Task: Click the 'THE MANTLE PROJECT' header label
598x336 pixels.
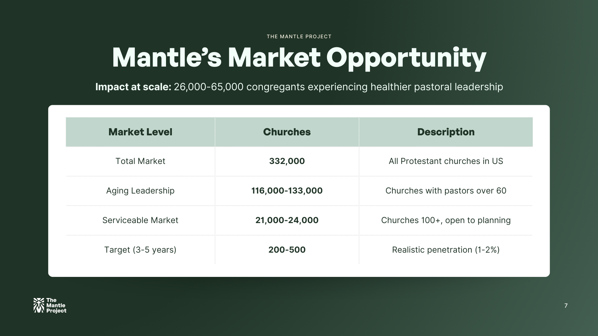Action: coord(299,36)
